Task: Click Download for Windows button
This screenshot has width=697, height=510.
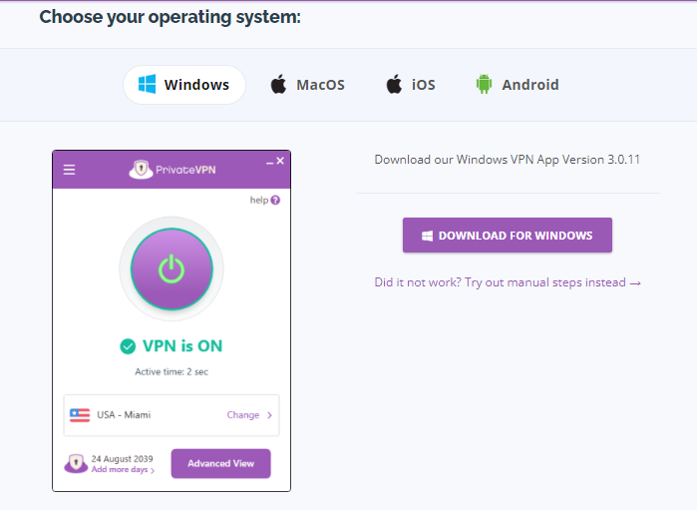Action: (x=508, y=235)
